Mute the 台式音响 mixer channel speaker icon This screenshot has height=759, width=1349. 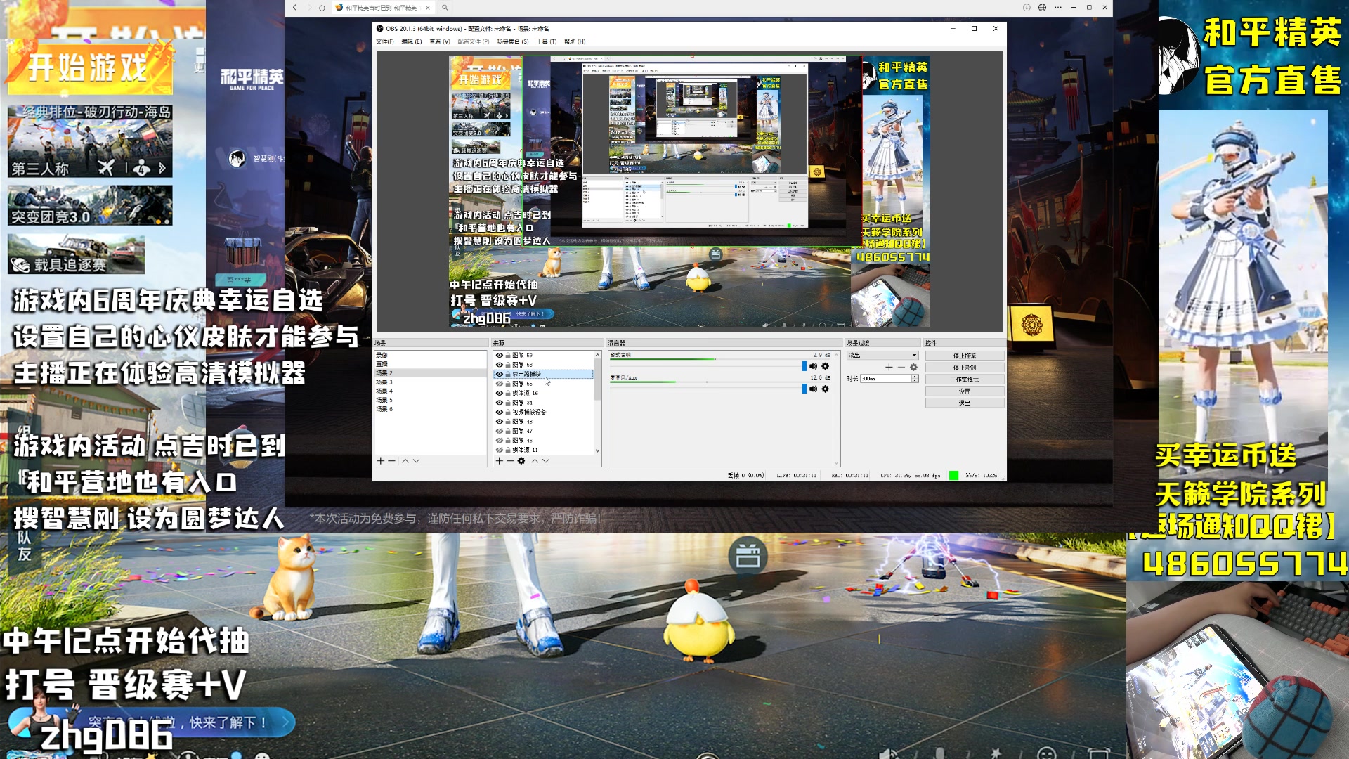point(814,366)
